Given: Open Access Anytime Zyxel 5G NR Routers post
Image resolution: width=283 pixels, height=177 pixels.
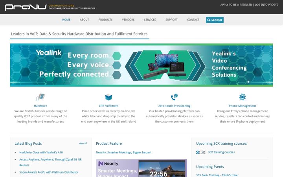Looking at the screenshot, I should (50, 162).
